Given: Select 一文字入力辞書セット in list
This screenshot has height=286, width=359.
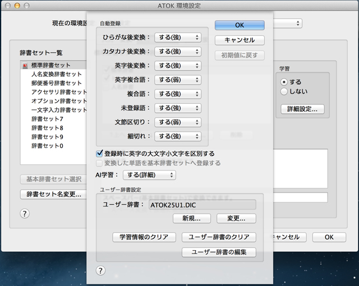Looking at the screenshot, I should 54,110.
